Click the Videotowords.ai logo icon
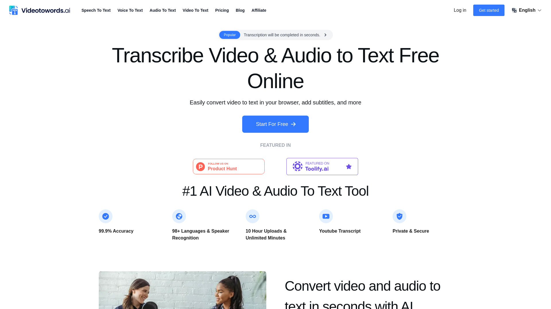Screen dimensions: 551x309 pyautogui.click(x=13, y=10)
